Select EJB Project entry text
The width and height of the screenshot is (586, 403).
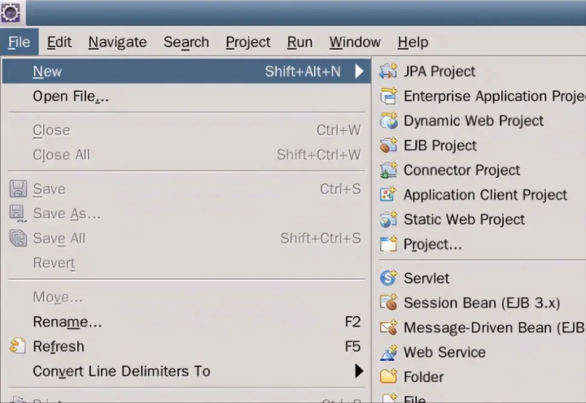(x=440, y=145)
